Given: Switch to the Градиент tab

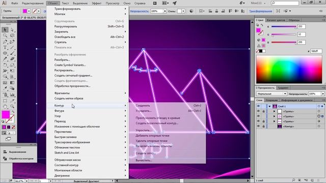Looking at the screenshot, I should pos(283,88).
